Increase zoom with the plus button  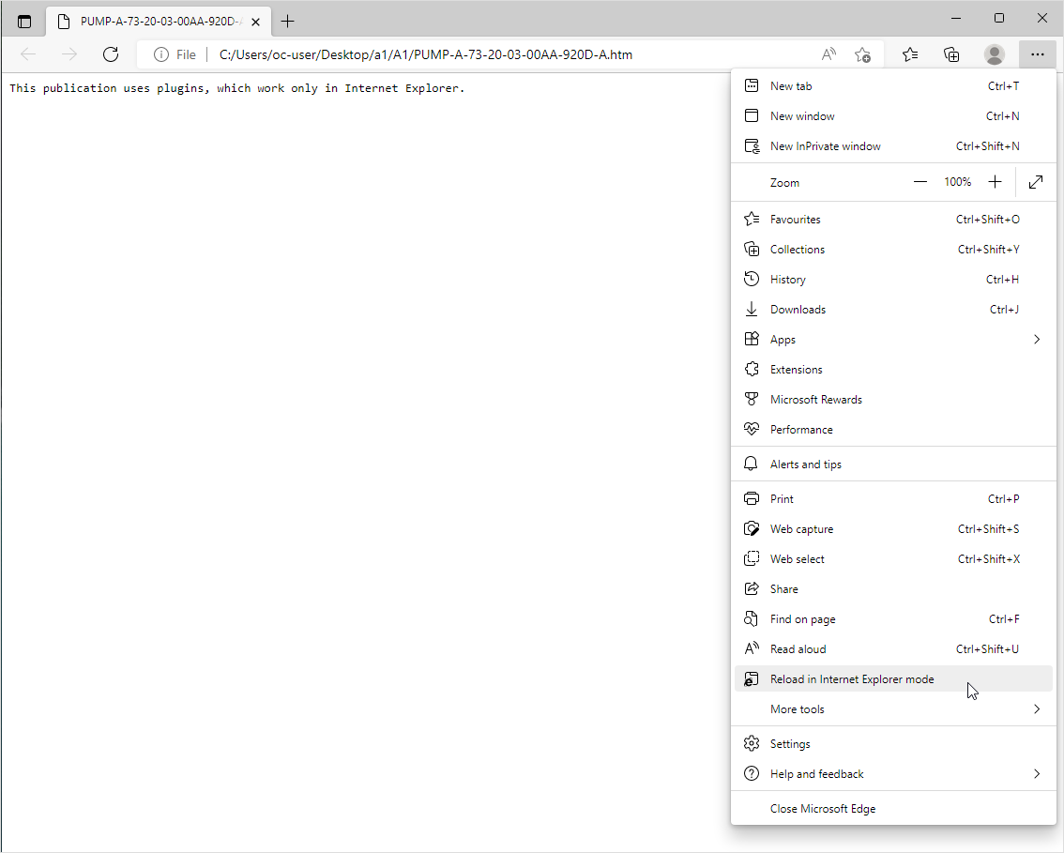point(995,182)
